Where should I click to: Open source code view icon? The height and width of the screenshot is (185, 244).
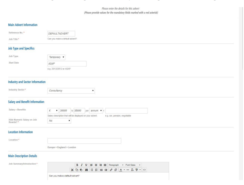pyautogui.click(x=144, y=170)
